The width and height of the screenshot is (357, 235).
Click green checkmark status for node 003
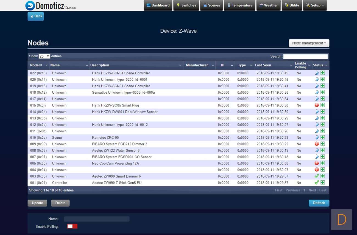pos(317,176)
